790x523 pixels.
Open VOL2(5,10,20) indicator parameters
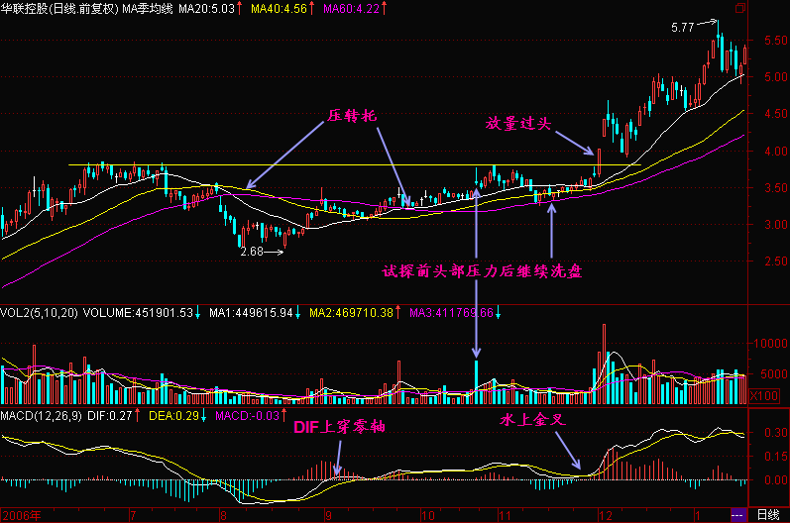pos(41,313)
